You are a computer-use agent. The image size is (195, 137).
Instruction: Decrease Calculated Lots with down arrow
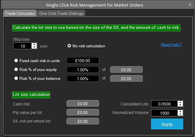[180, 105]
